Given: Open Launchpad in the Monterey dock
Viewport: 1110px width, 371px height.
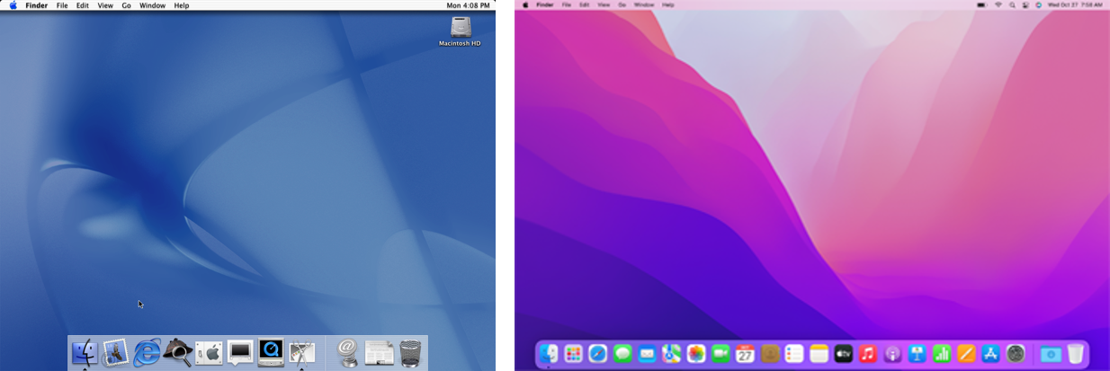Looking at the screenshot, I should (573, 354).
